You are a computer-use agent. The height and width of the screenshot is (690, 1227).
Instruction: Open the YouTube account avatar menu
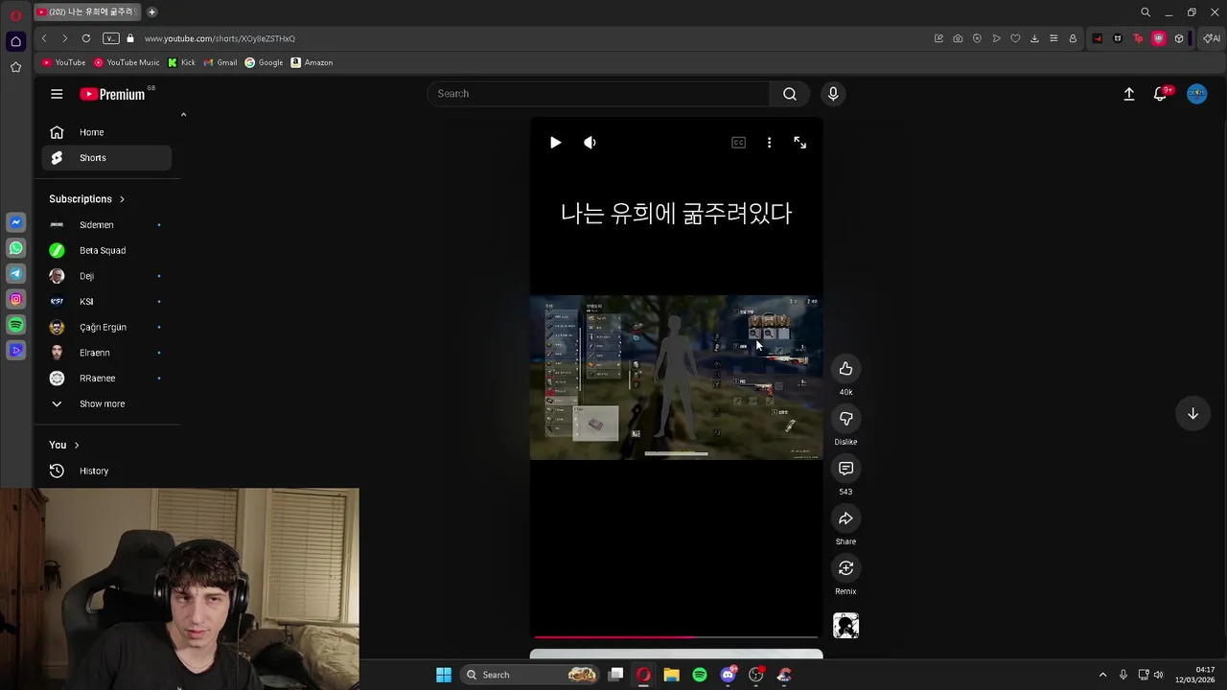pyautogui.click(x=1196, y=94)
